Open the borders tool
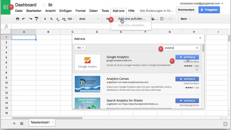The image size is (231, 130). coord(162,19)
